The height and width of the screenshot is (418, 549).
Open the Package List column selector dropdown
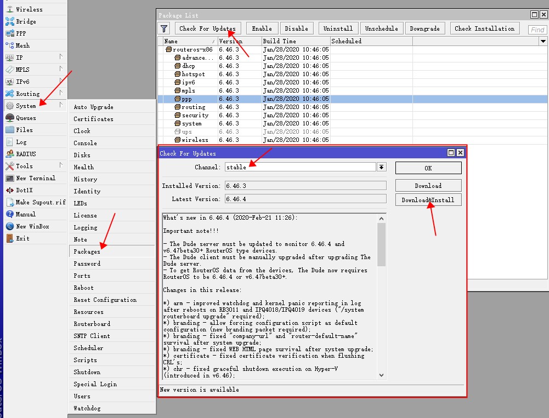pyautogui.click(x=543, y=41)
